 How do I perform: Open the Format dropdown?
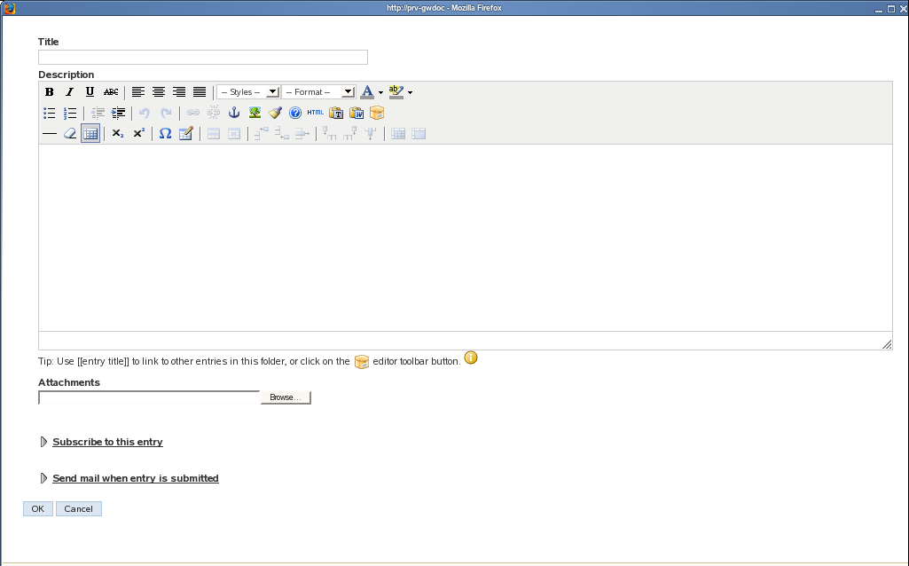[317, 91]
